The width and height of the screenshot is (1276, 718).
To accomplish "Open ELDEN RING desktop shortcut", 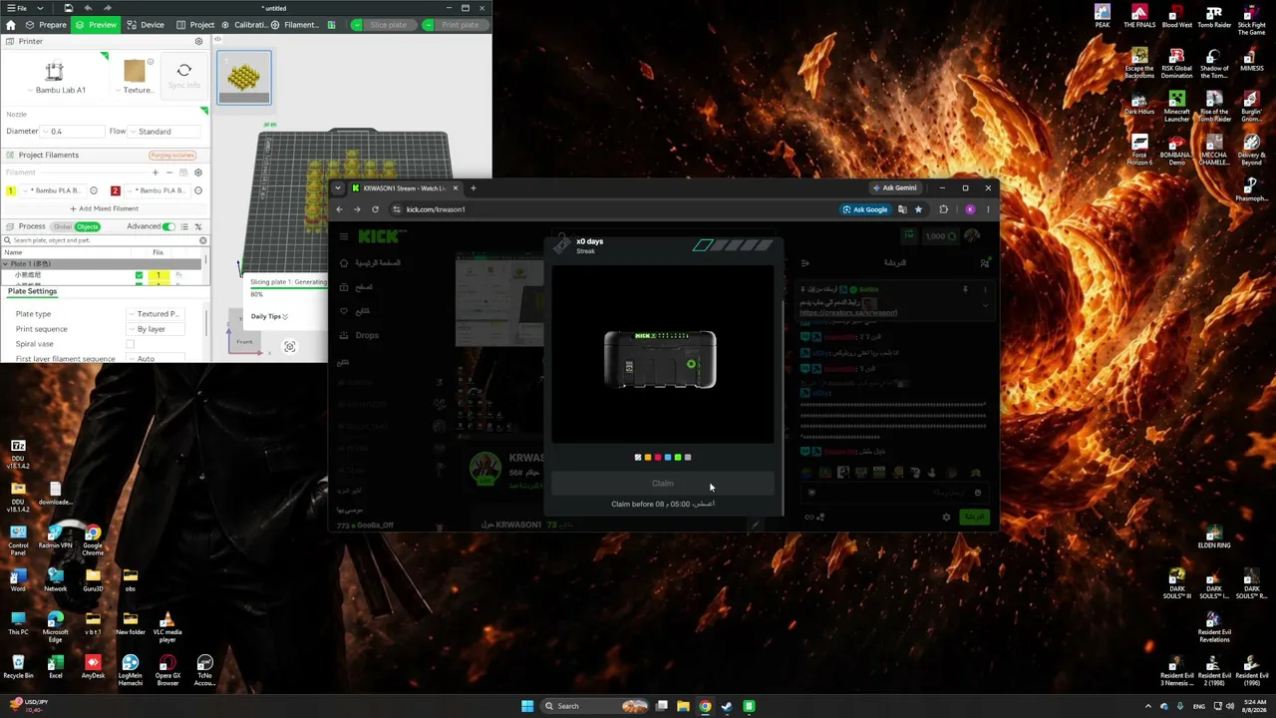I will (x=1213, y=538).
